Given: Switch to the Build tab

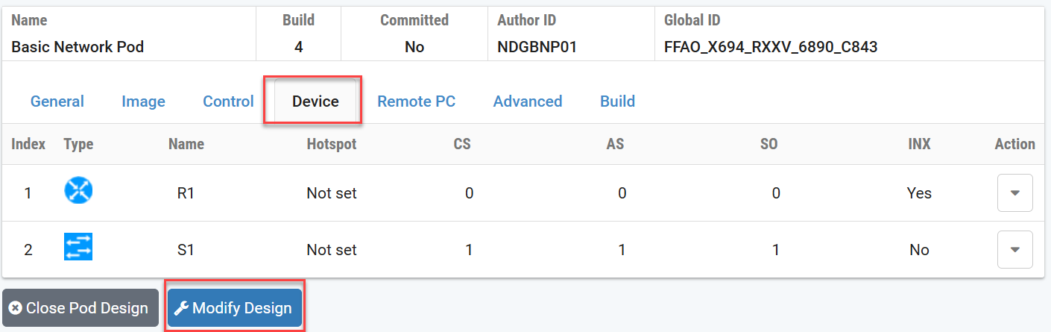Looking at the screenshot, I should (617, 101).
